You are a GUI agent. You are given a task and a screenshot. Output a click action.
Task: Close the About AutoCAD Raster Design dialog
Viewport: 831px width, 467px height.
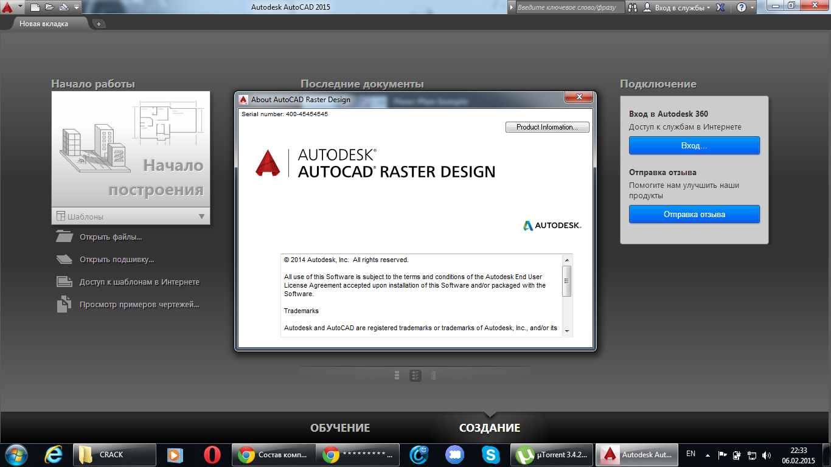click(579, 97)
